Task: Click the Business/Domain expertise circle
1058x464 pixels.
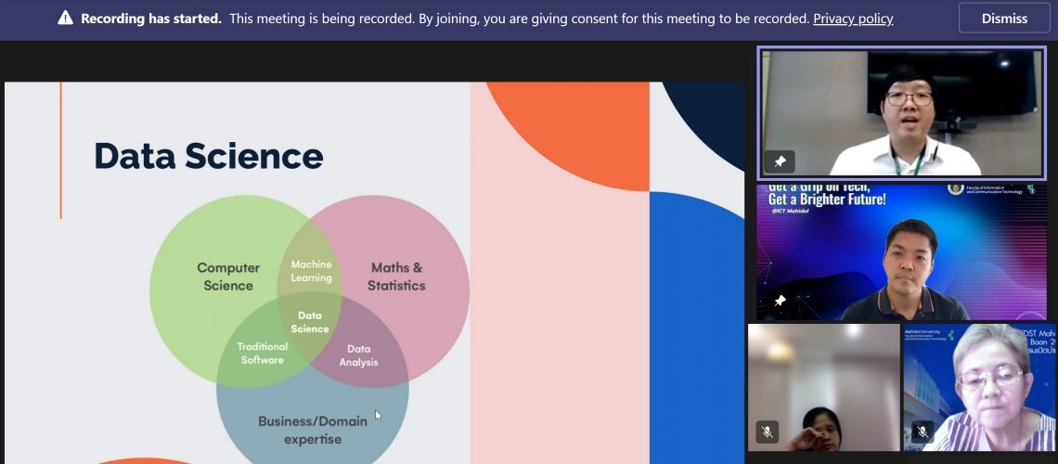Action: [312, 429]
